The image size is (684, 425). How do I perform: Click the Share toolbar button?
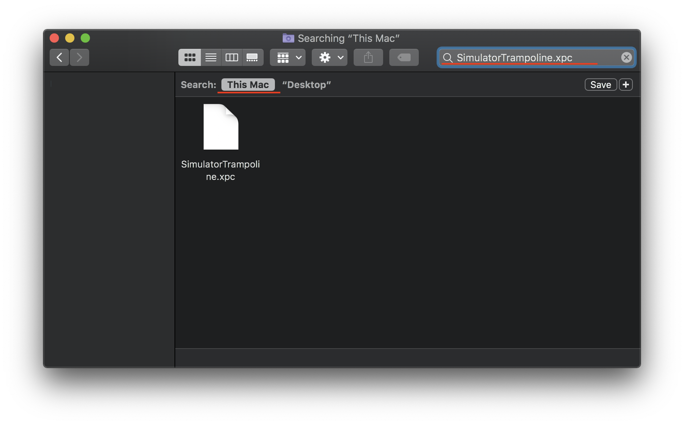368,57
